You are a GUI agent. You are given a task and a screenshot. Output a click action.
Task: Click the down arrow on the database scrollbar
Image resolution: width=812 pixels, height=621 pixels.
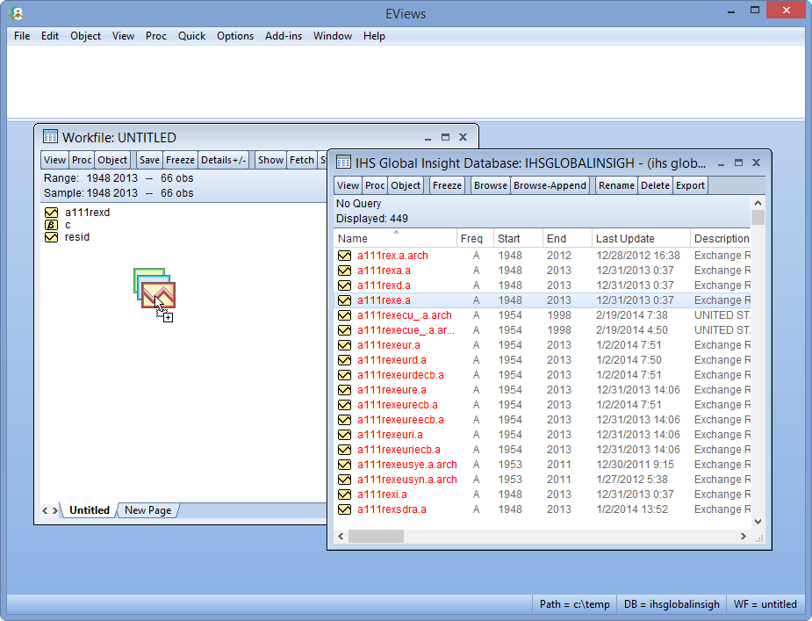[757, 520]
